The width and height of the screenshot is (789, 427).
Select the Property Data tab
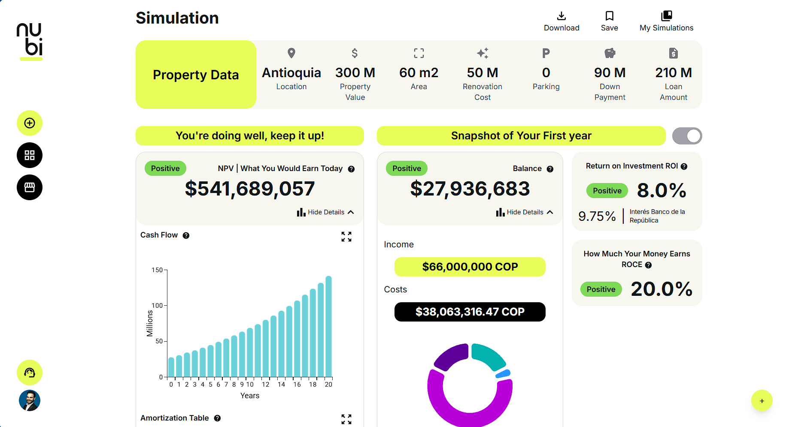196,75
